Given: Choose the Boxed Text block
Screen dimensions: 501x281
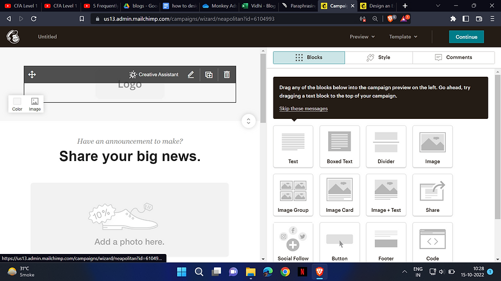Looking at the screenshot, I should 340,146.
